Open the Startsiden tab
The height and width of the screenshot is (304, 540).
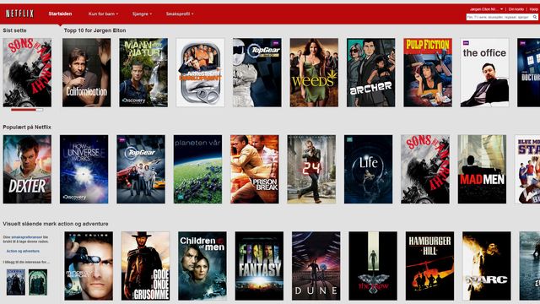coord(60,14)
